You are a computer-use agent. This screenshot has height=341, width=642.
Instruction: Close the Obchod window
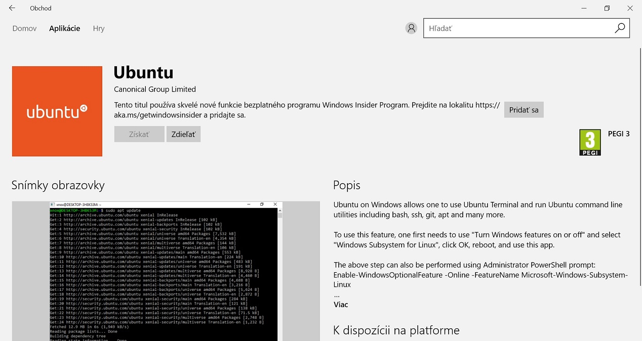click(x=630, y=8)
